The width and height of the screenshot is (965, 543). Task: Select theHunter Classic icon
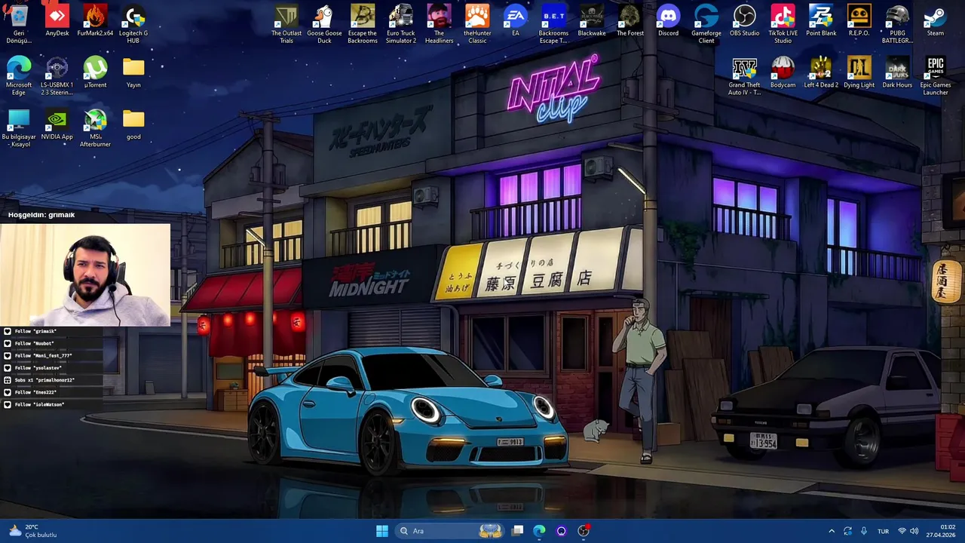(x=477, y=24)
